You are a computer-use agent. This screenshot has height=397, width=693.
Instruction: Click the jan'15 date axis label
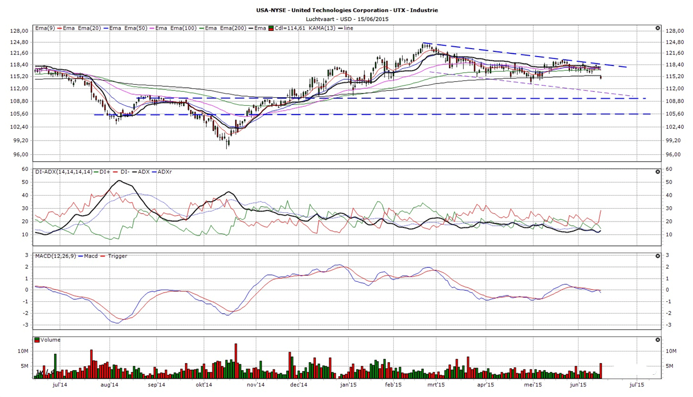(x=348, y=385)
